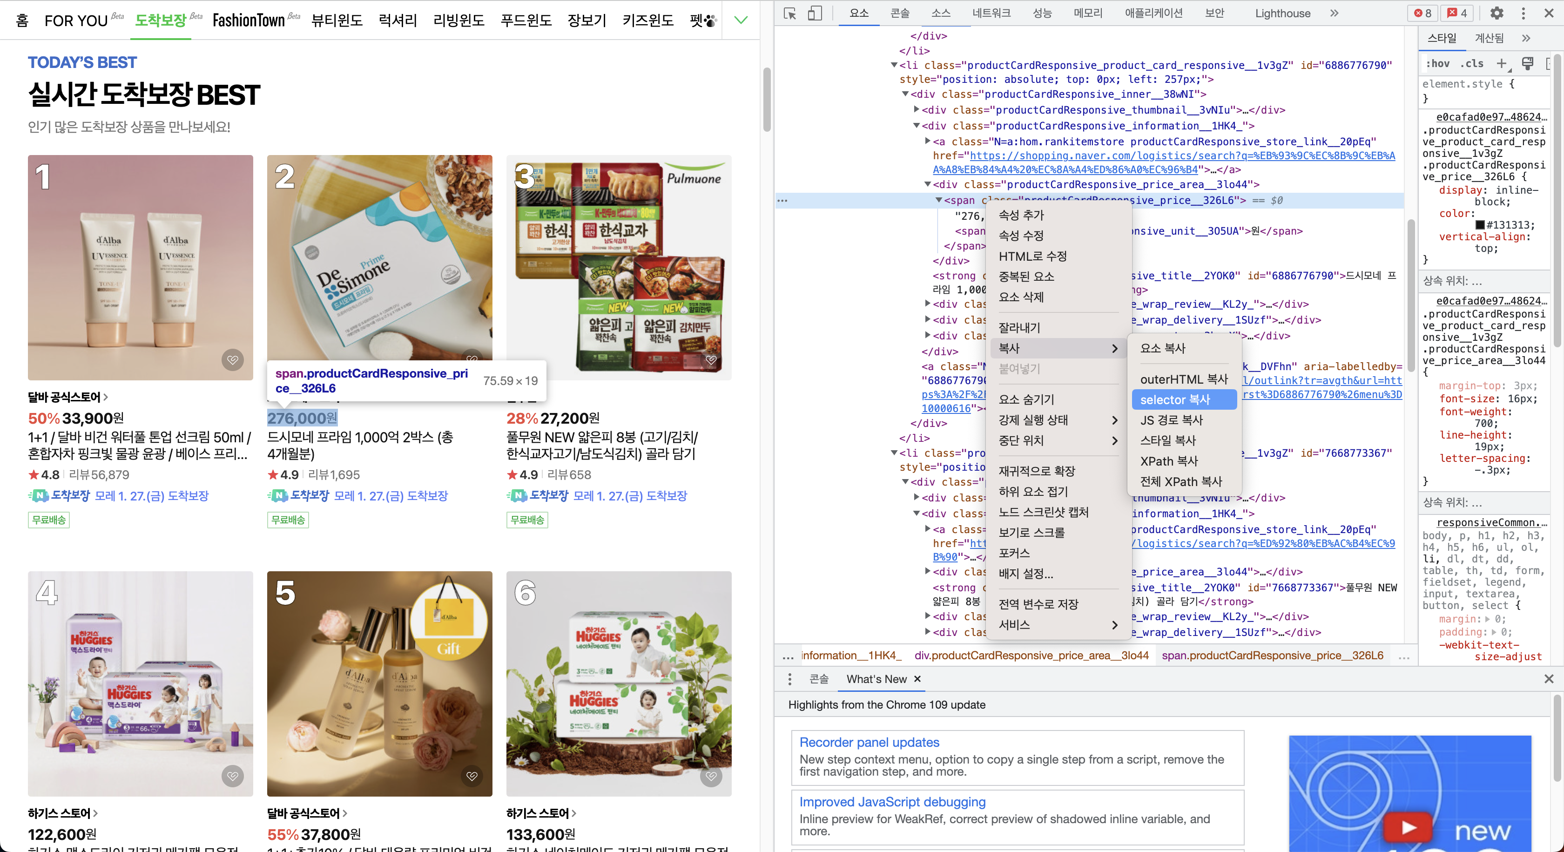
Task: Open drawer three-dot menu
Action: 789,679
